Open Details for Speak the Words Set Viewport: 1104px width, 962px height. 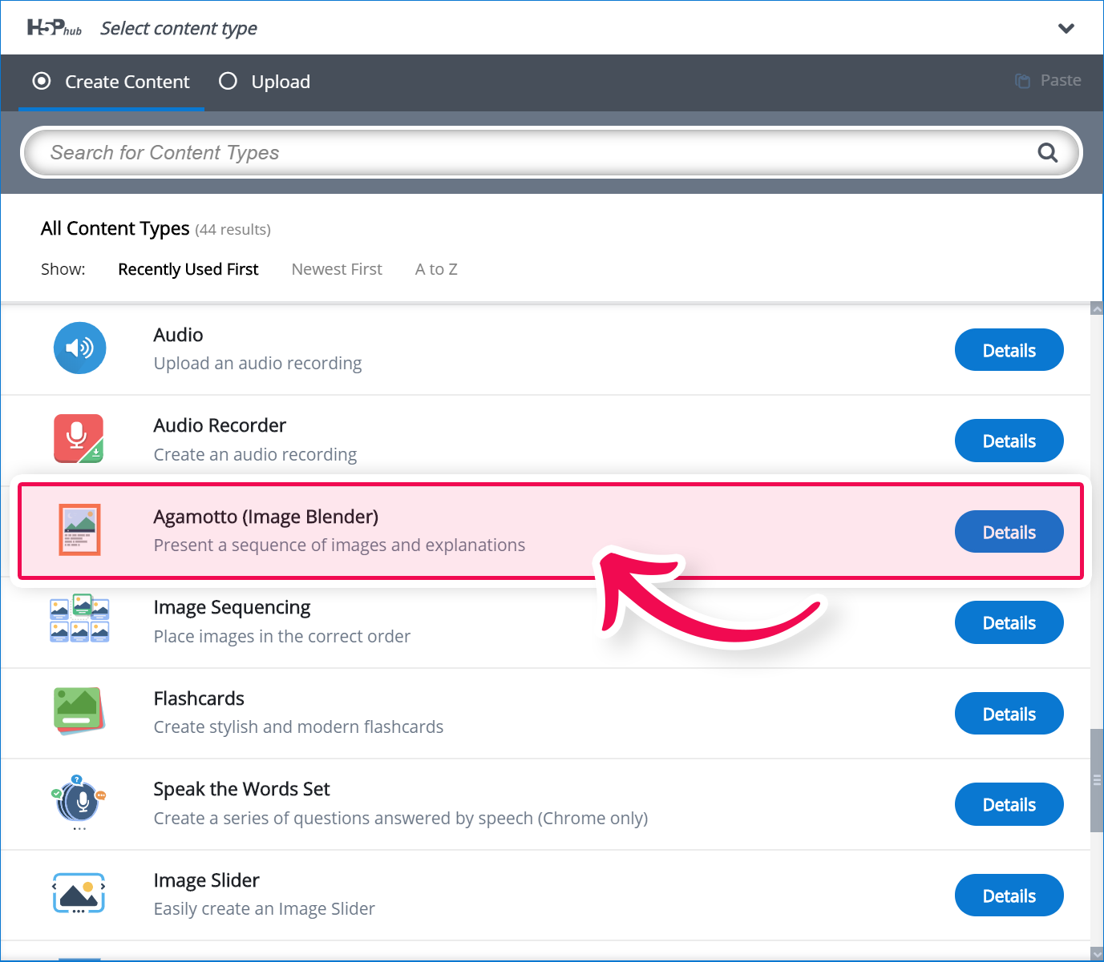1009,804
